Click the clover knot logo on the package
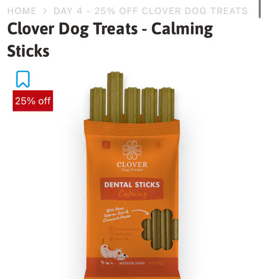 pyautogui.click(x=132, y=150)
